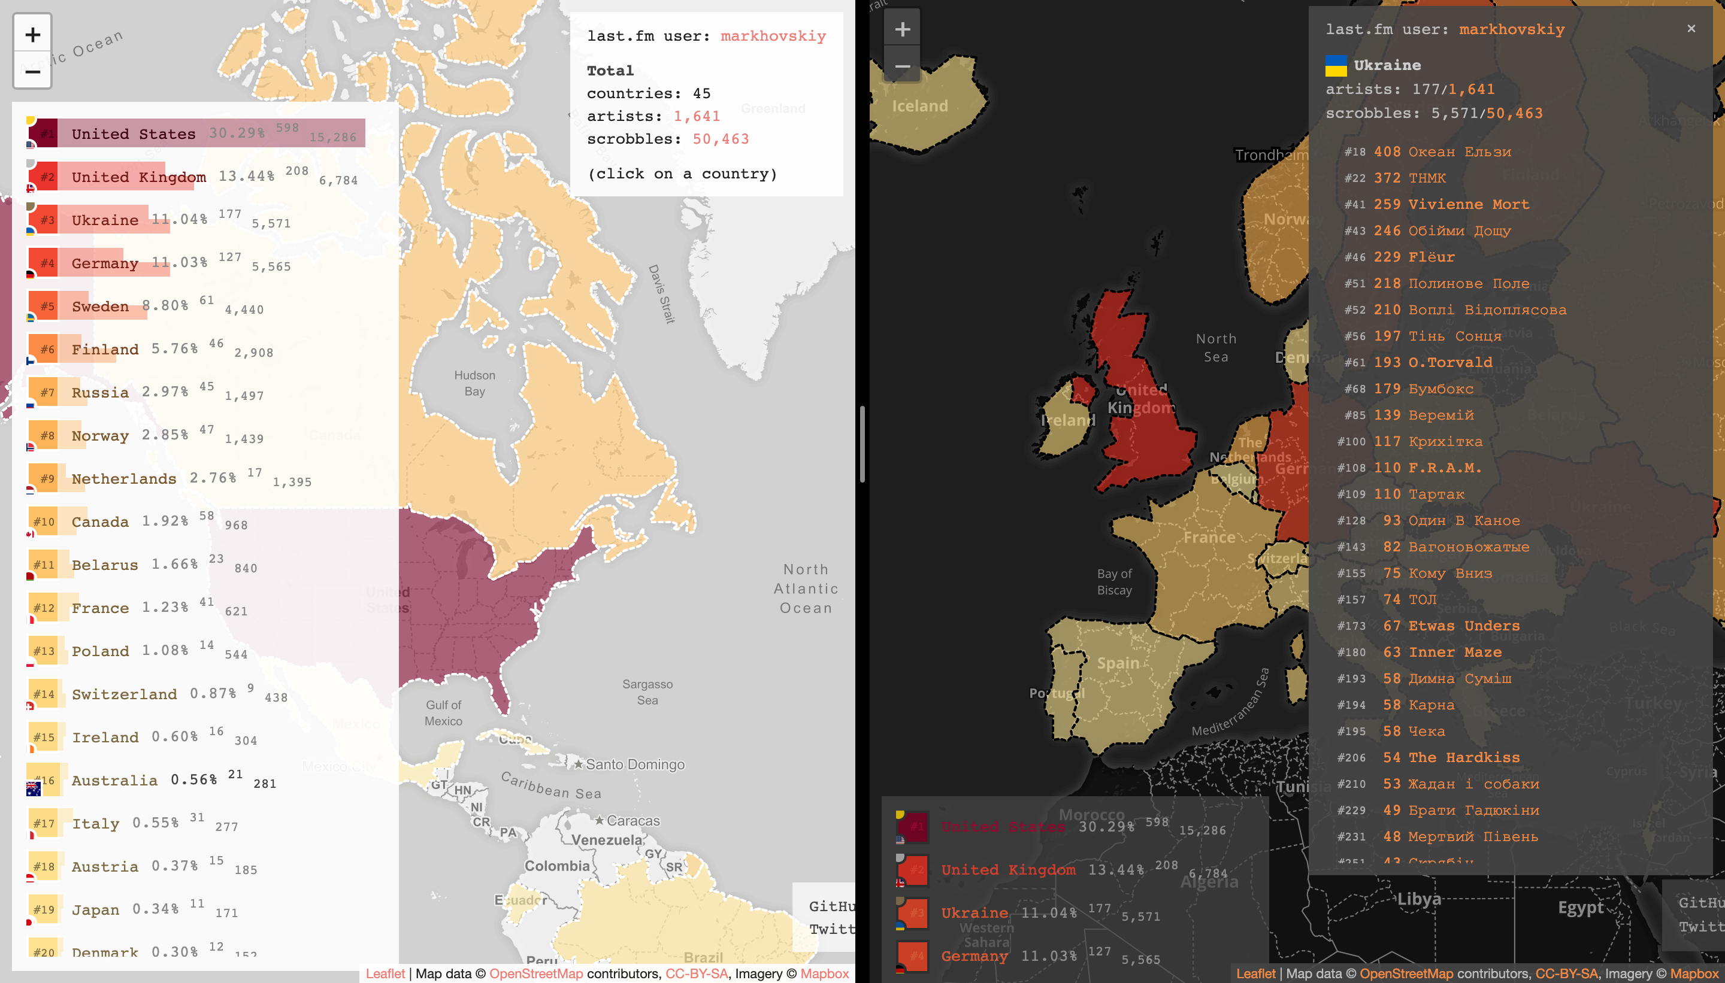
Task: Click the Ukraine flag icon in the dark panel
Action: 1336,65
